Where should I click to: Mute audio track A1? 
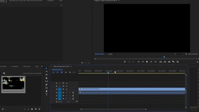(x=67, y=93)
